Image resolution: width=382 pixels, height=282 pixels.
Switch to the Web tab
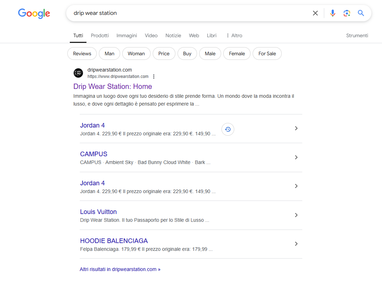tap(194, 35)
